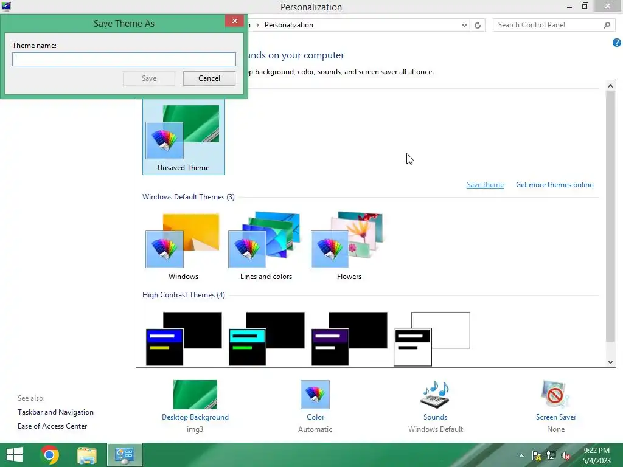Open Ease of Access Center link

(52, 426)
